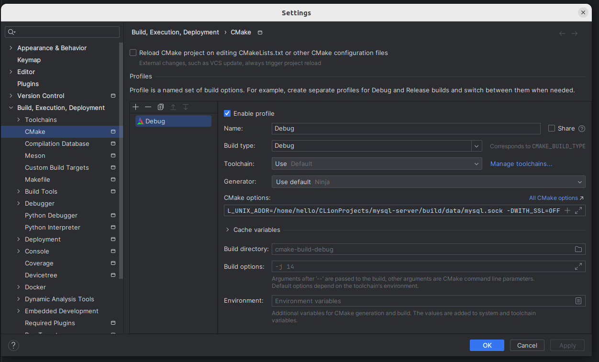This screenshot has width=599, height=362.
Task: Click Cancel button
Action: click(x=527, y=345)
